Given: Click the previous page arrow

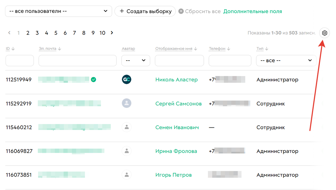Looking at the screenshot, I should (9, 33).
